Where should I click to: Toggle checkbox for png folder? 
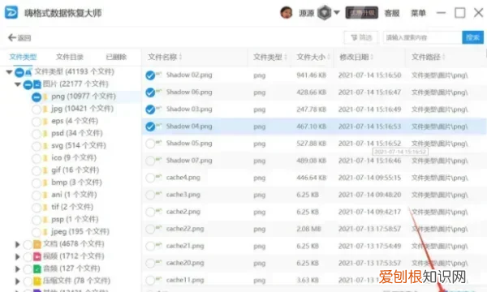coord(37,97)
